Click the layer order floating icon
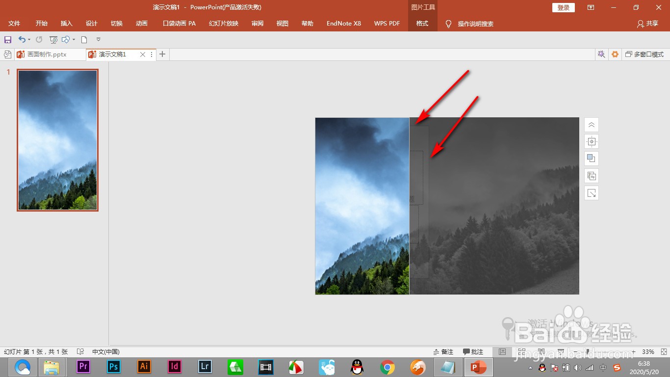The image size is (670, 377). click(x=592, y=159)
